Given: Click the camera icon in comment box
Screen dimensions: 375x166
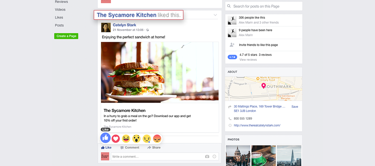Looking at the screenshot, I should [x=207, y=156].
